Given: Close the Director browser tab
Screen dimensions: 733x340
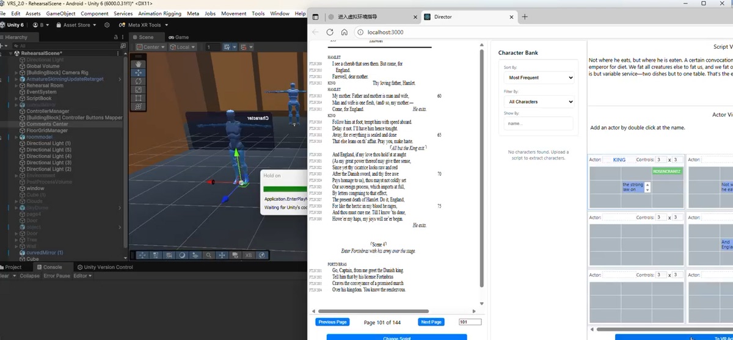Looking at the screenshot, I should point(512,17).
